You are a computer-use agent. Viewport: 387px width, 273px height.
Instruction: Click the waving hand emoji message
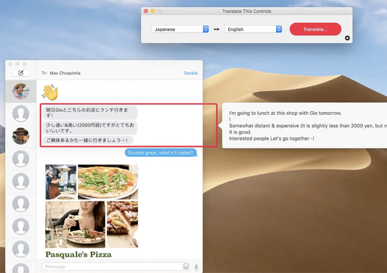tap(50, 92)
